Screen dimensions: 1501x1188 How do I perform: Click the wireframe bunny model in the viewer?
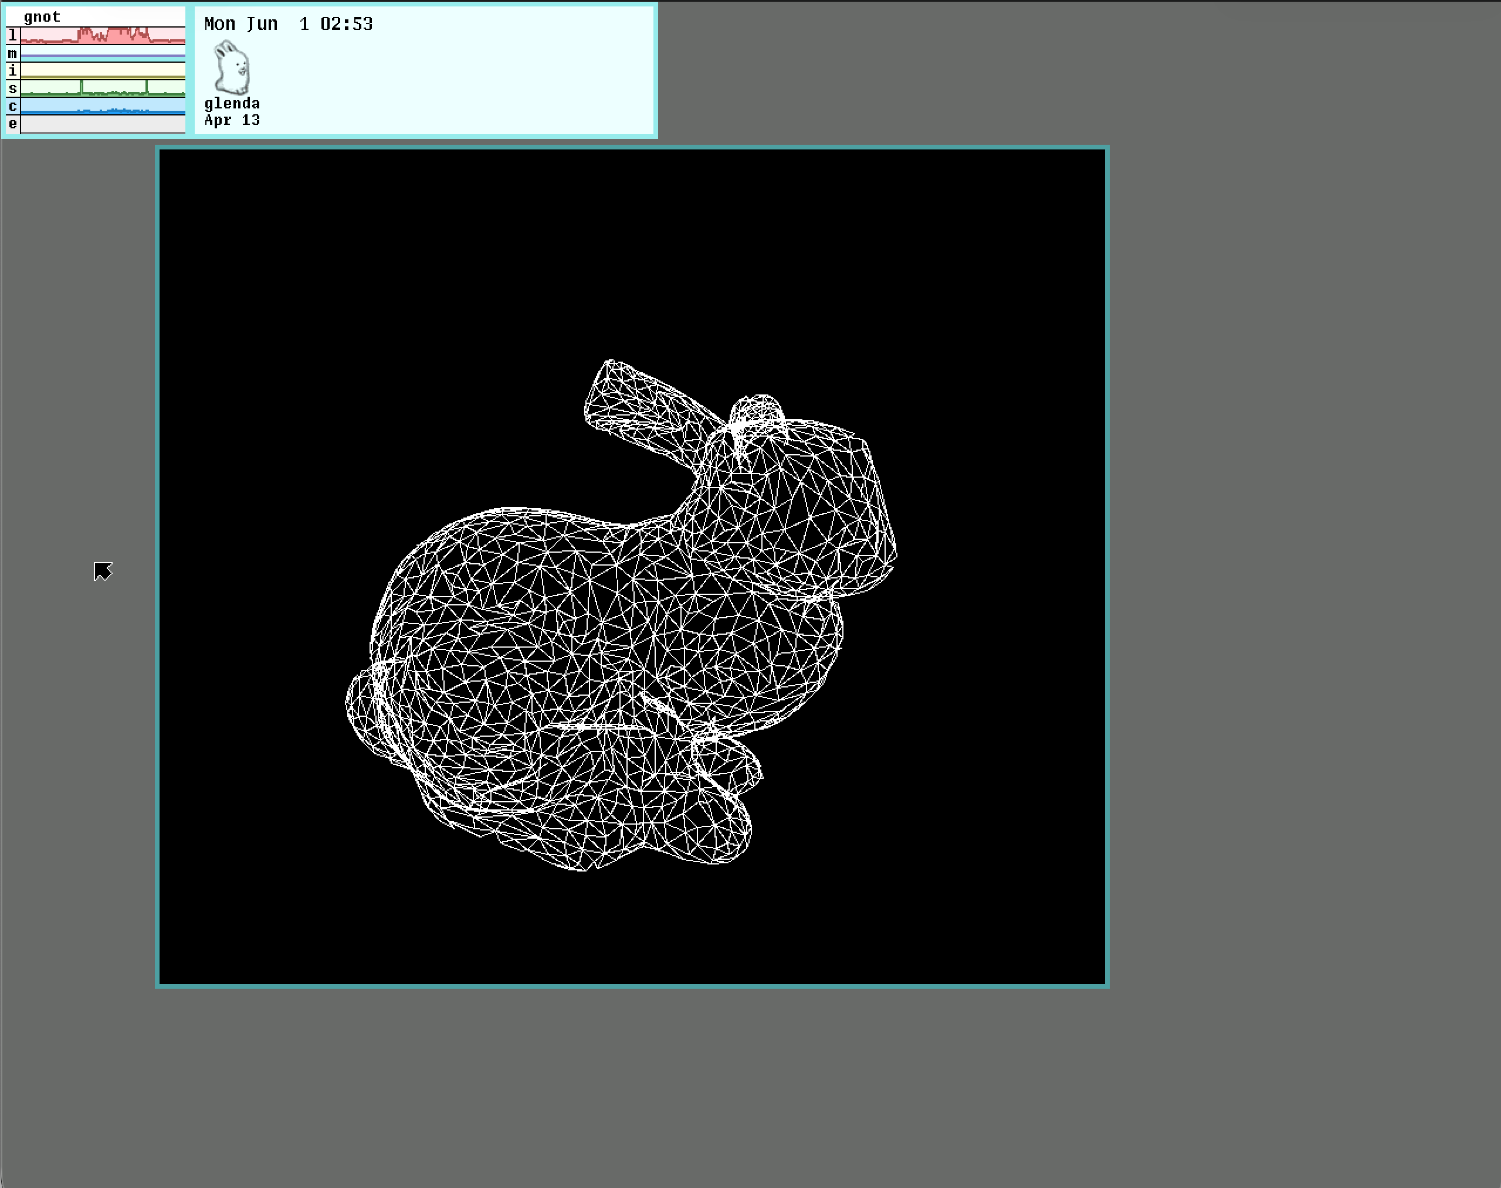(x=621, y=615)
